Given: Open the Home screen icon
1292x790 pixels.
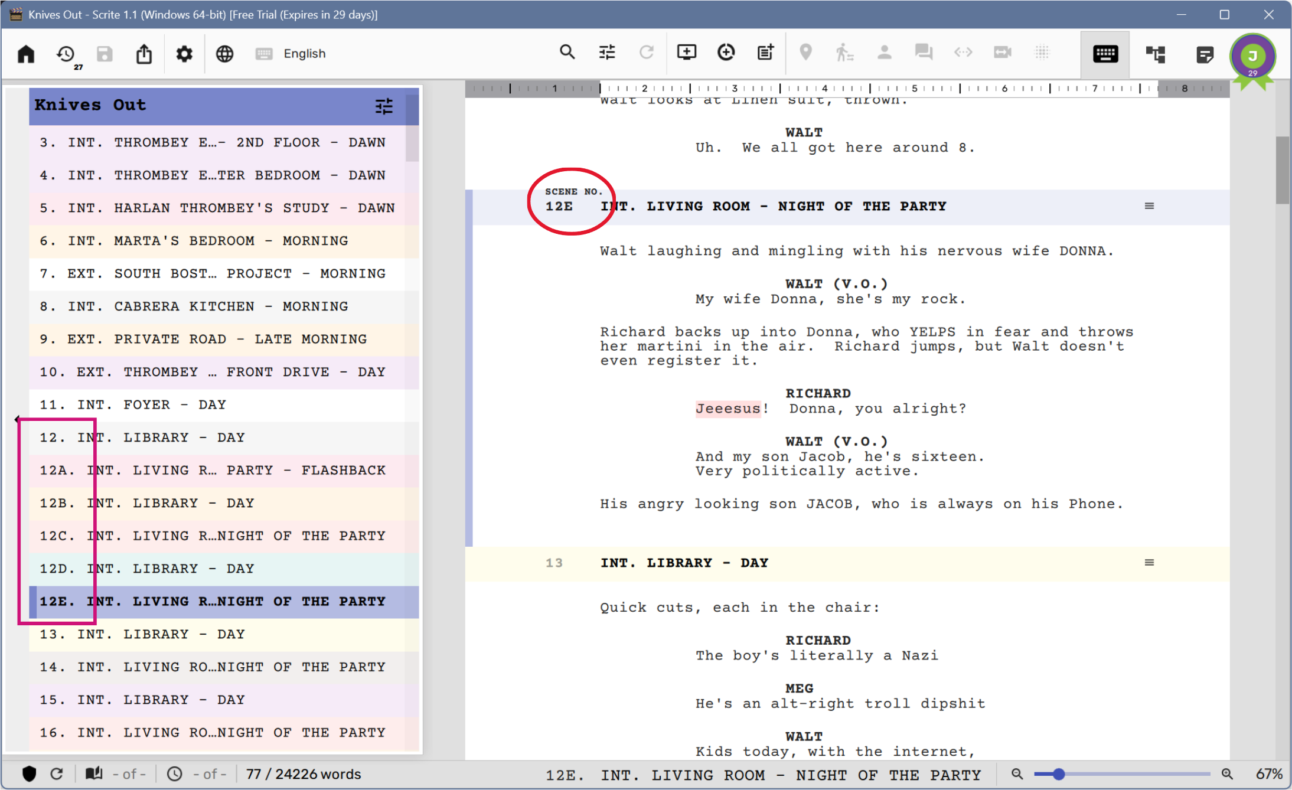Looking at the screenshot, I should coord(26,54).
